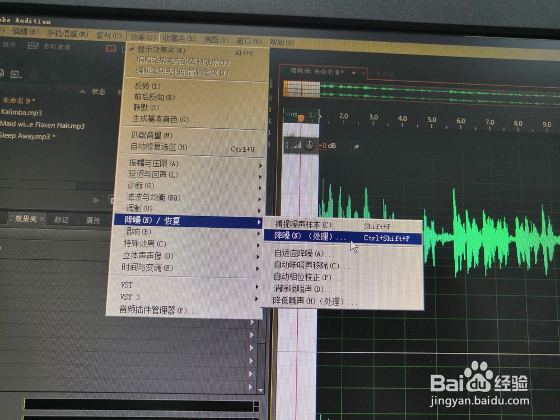The image size is (560, 420).
Task: Expand the VST submenu
Action: coord(184,286)
